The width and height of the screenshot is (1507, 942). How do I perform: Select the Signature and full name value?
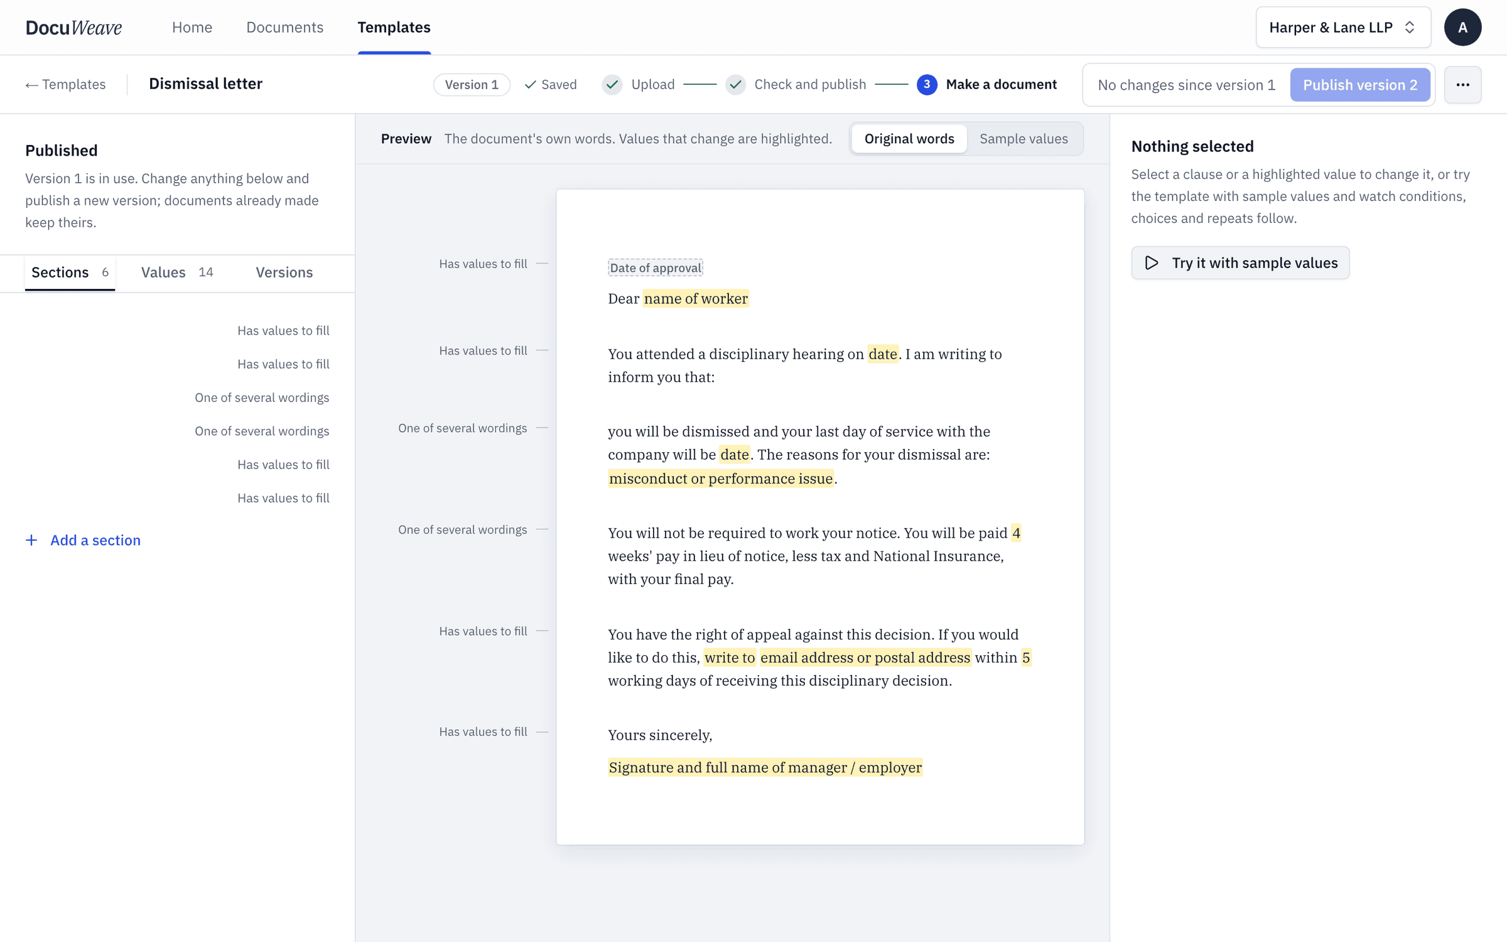(x=765, y=767)
